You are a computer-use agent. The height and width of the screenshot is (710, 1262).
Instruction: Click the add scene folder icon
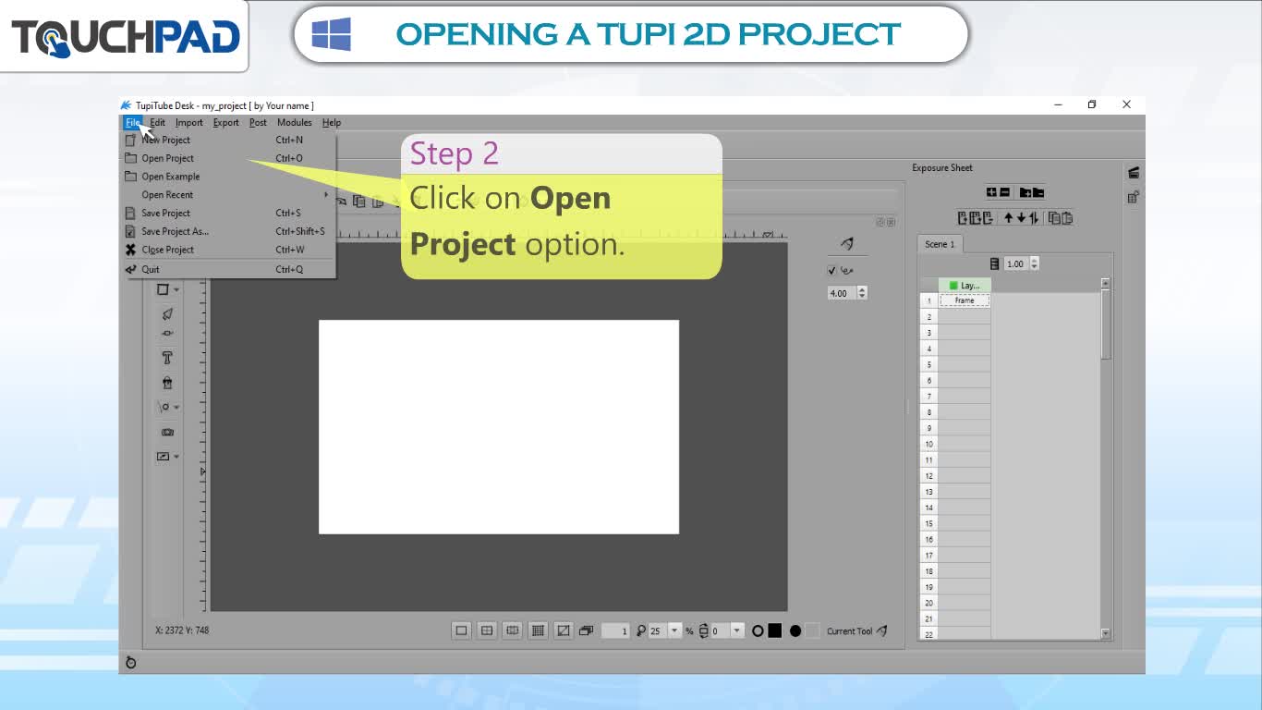pyautogui.click(x=1025, y=192)
